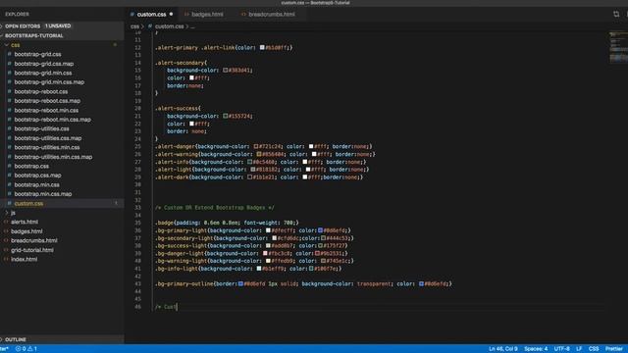This screenshot has height=353, width=628.
Task: Open bootstrap-utilities.css.map file
Action: click(x=48, y=138)
